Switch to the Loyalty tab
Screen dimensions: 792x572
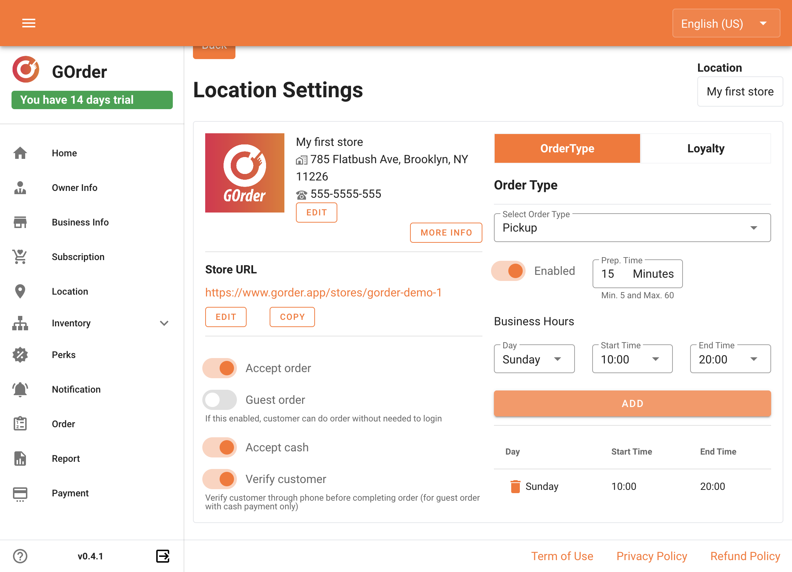click(x=706, y=148)
